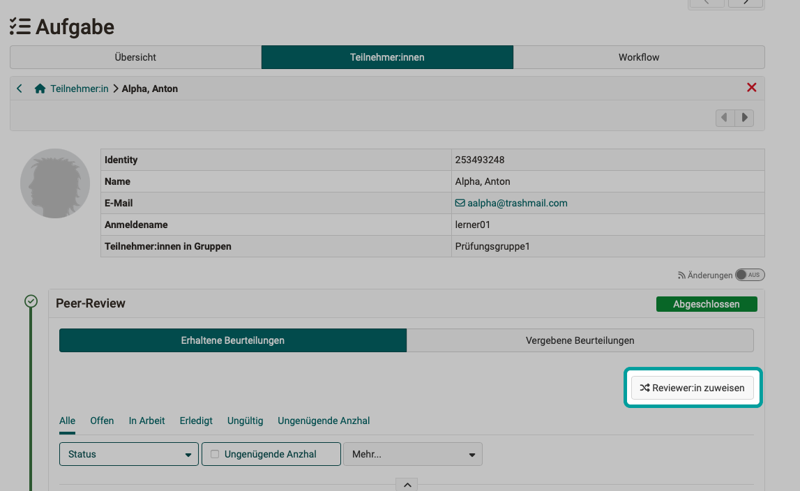This screenshot has width=800, height=491.
Task: Click the Reviewer:in zuweisen button
Action: click(x=693, y=387)
